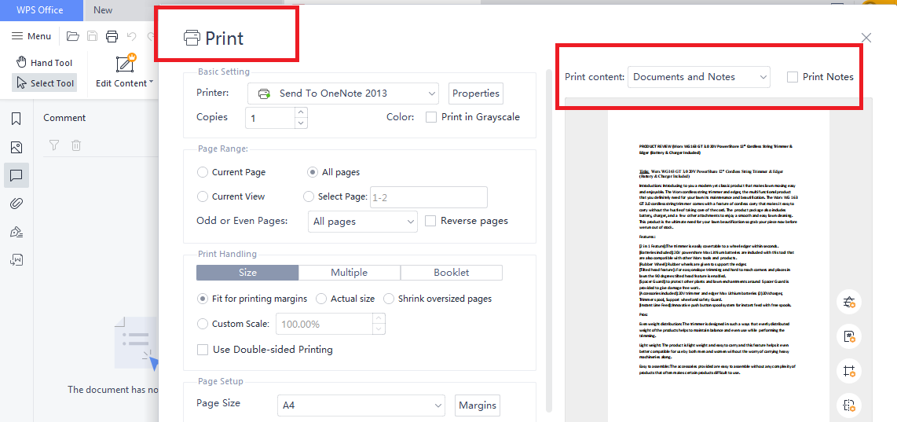The height and width of the screenshot is (422, 897).
Task: Select the All pages radio option
Action: (x=313, y=172)
